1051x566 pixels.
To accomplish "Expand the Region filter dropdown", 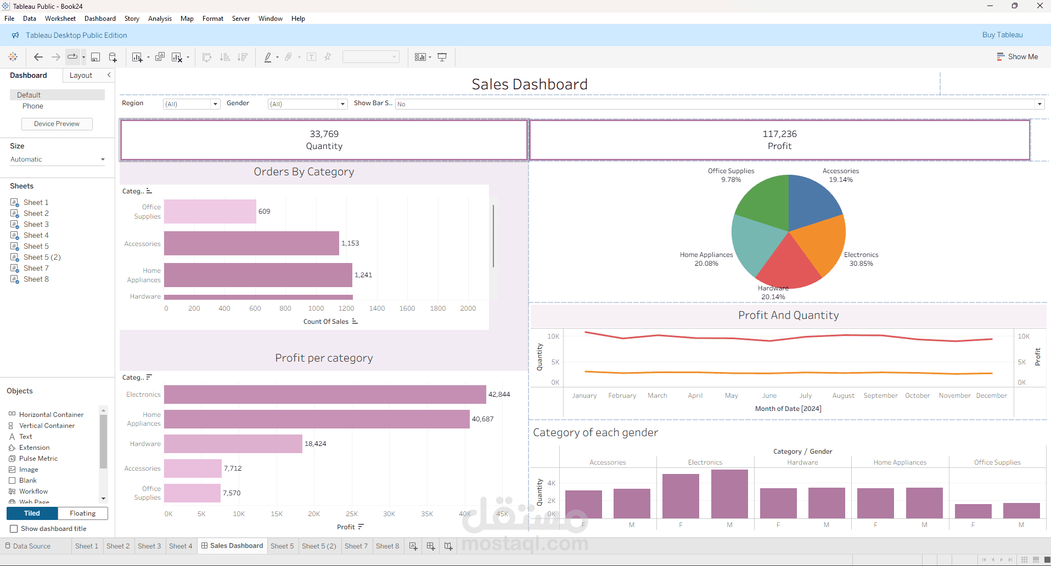I will pyautogui.click(x=192, y=104).
